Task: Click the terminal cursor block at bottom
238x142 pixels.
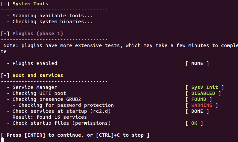Action: [x=2, y=140]
